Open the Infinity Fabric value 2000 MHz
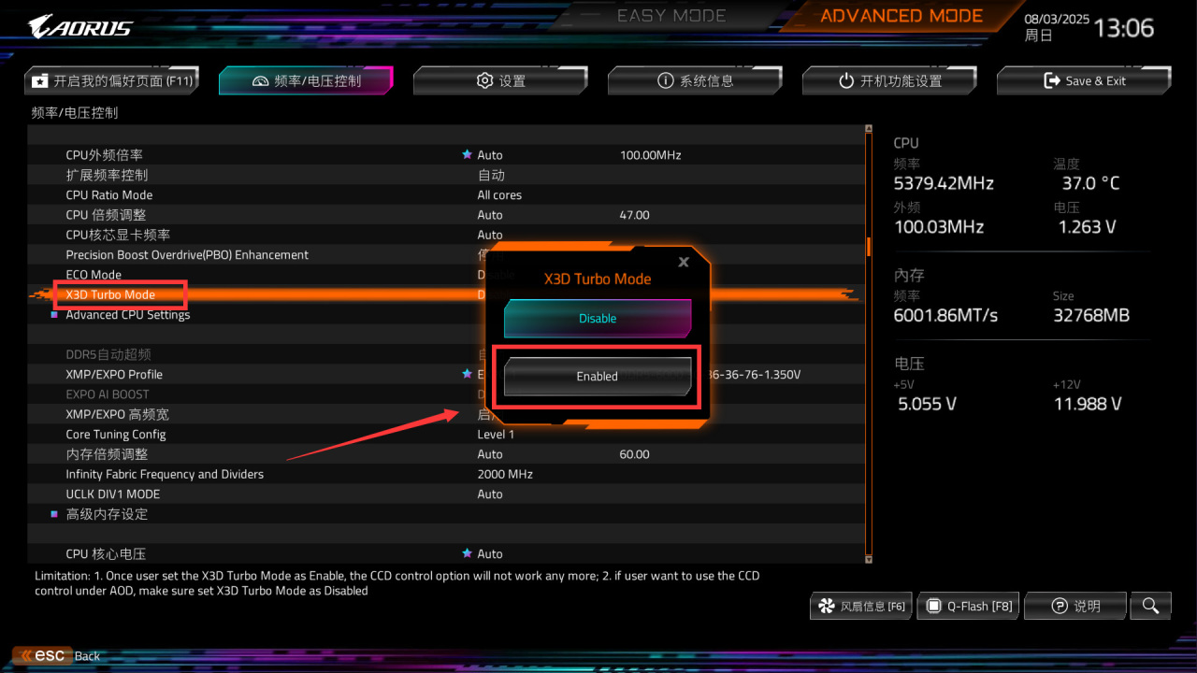 coord(505,474)
